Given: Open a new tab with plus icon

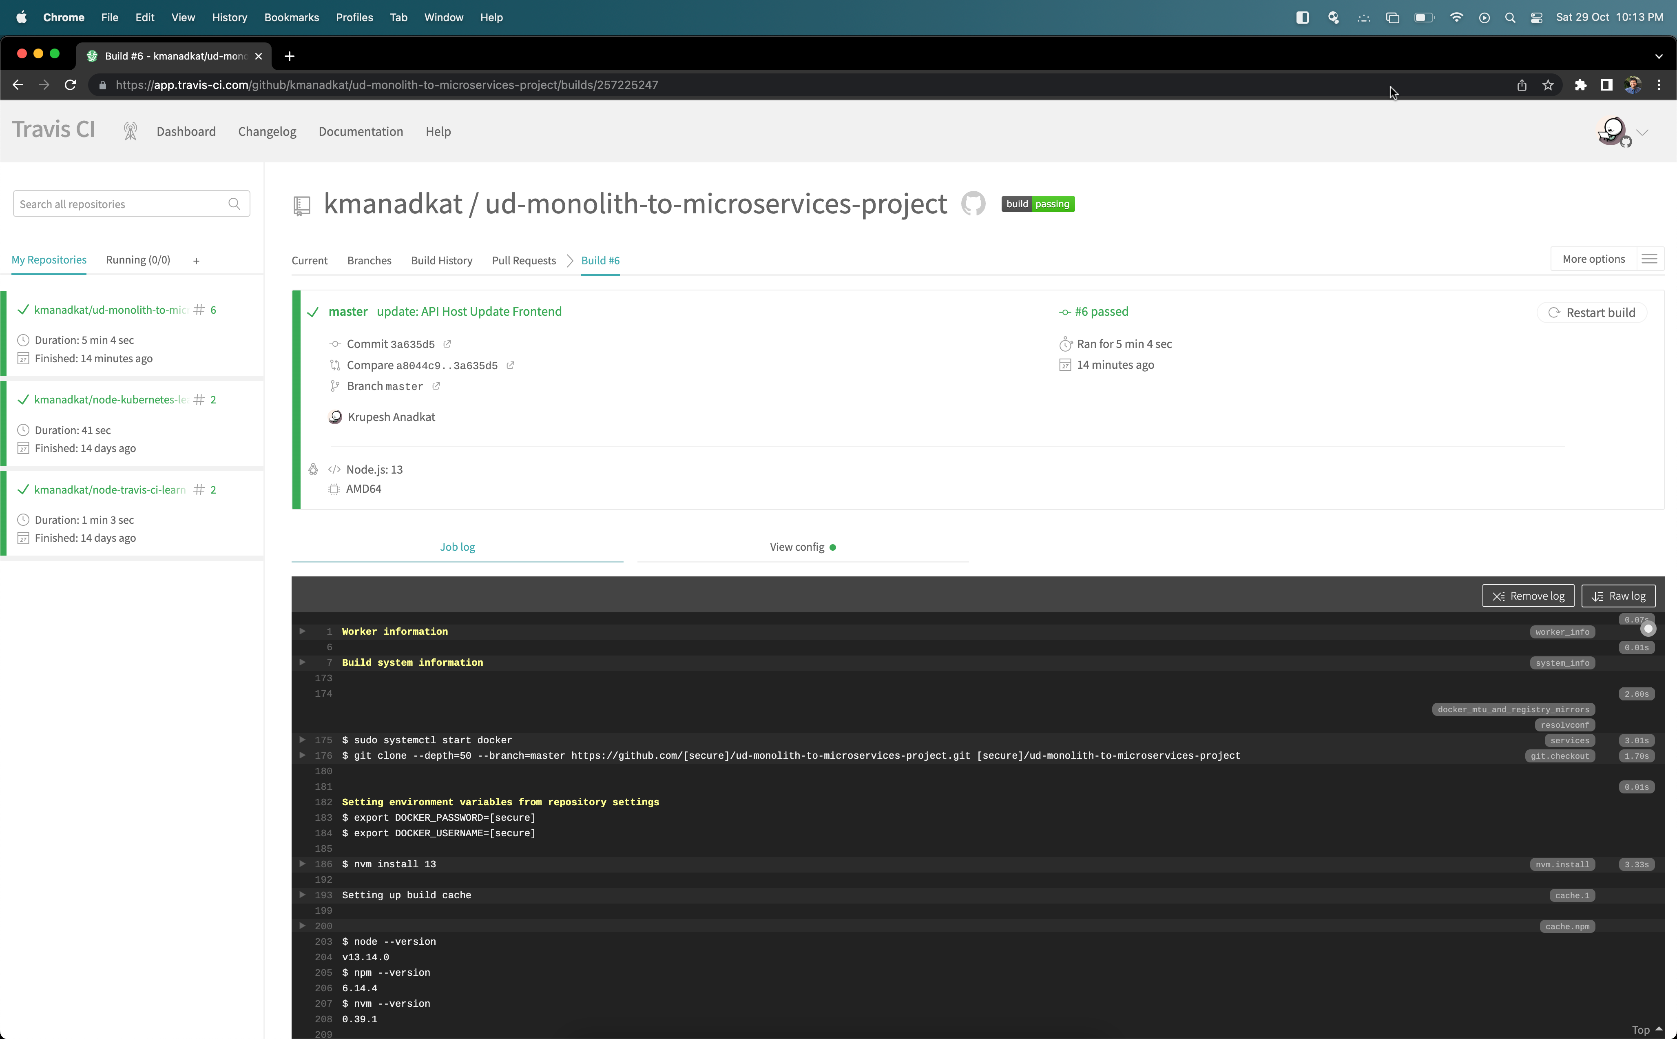Looking at the screenshot, I should point(289,56).
